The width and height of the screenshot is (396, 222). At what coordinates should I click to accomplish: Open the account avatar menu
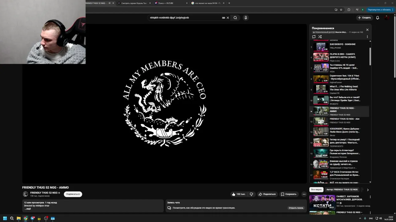point(387,18)
